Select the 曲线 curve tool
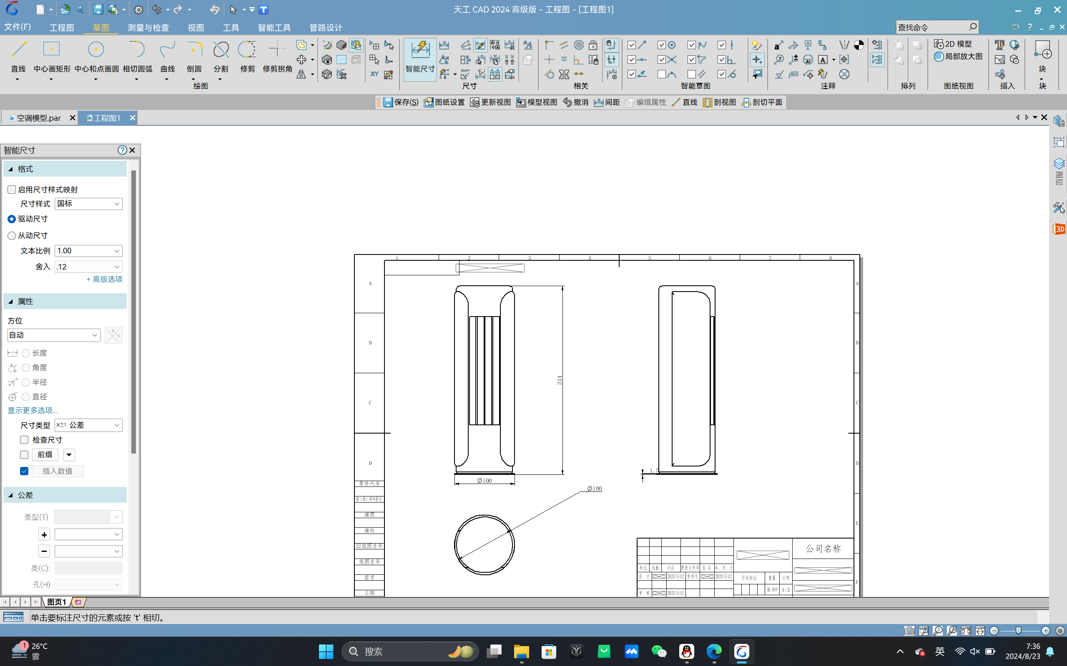This screenshot has width=1067, height=666. pyautogui.click(x=167, y=56)
